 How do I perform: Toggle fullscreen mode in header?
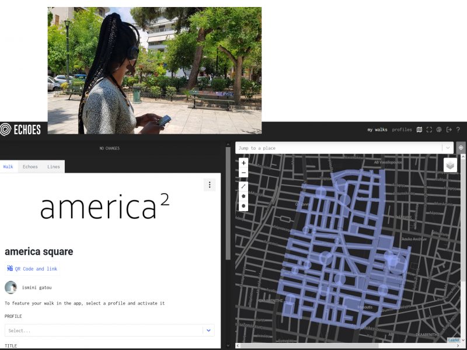tap(429, 129)
